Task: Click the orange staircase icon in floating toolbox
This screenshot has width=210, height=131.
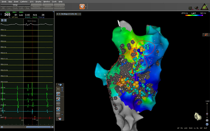Action: pos(58,94)
